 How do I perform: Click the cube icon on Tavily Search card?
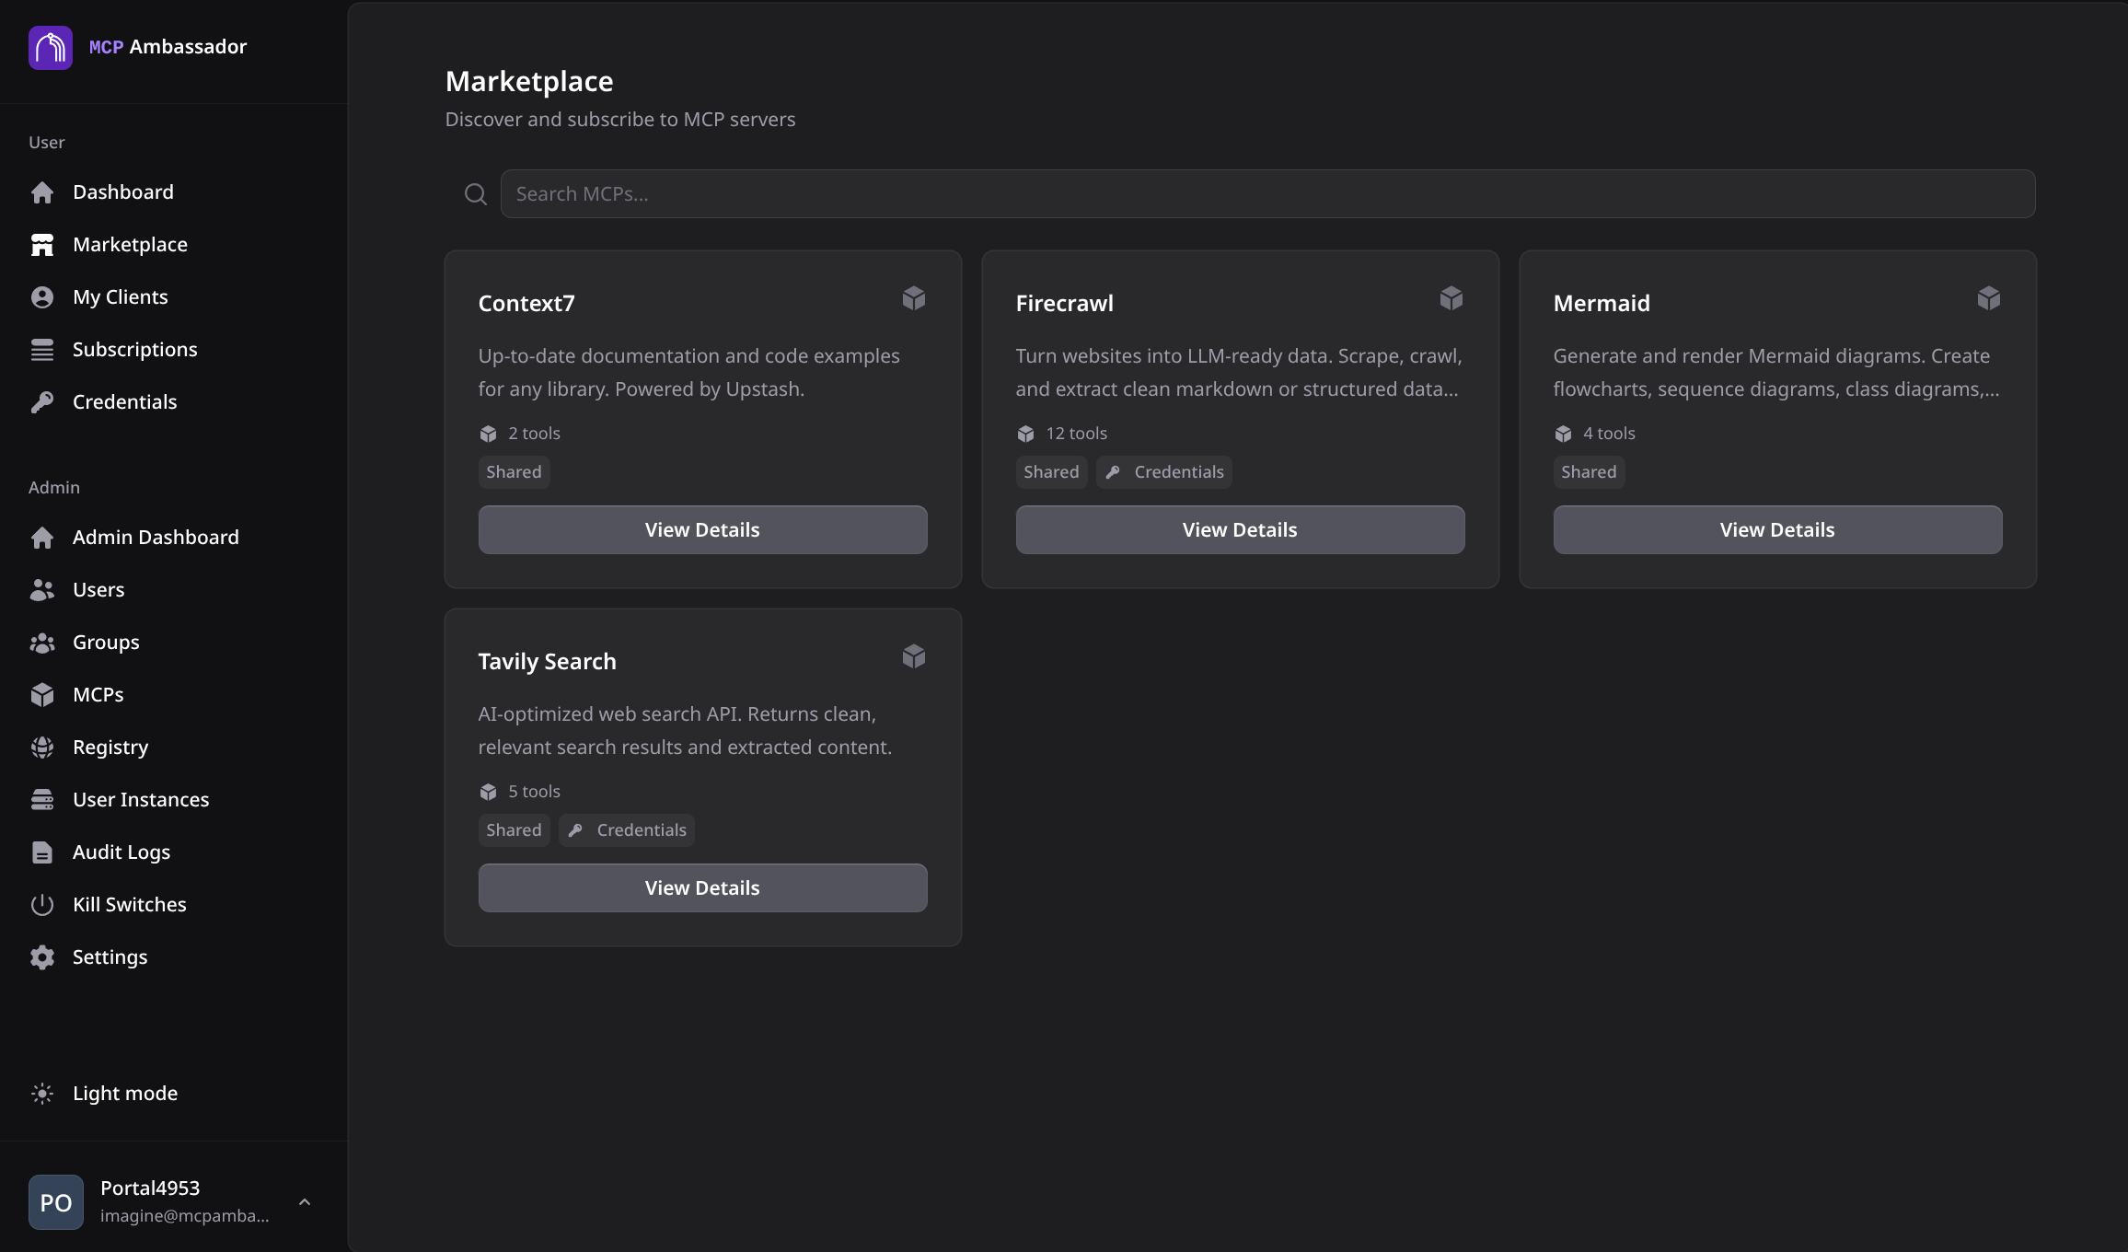point(913,656)
